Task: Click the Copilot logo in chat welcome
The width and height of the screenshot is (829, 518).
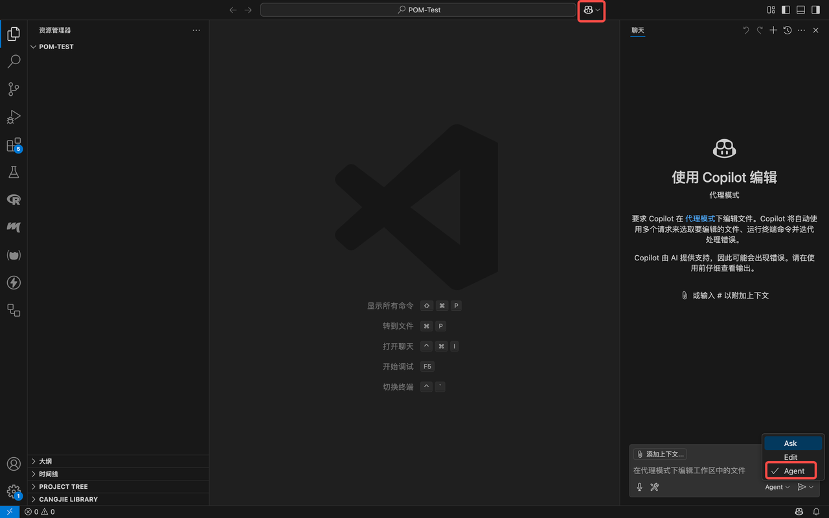Action: (x=724, y=148)
